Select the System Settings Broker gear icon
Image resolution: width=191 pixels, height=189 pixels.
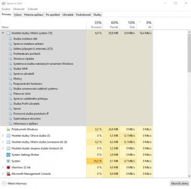click(8, 155)
